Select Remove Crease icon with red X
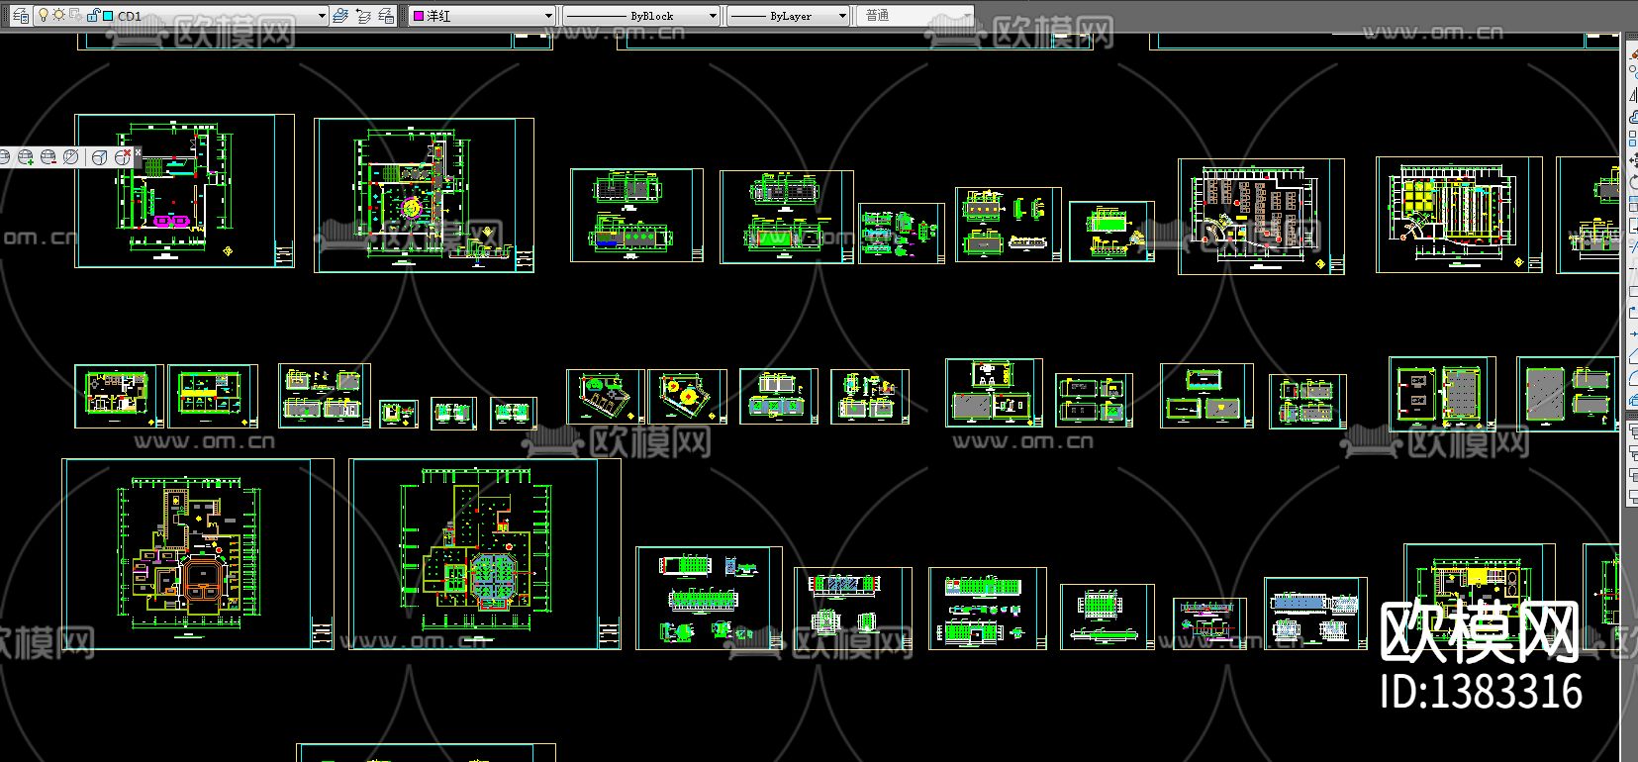This screenshot has height=762, width=1638. tap(123, 156)
